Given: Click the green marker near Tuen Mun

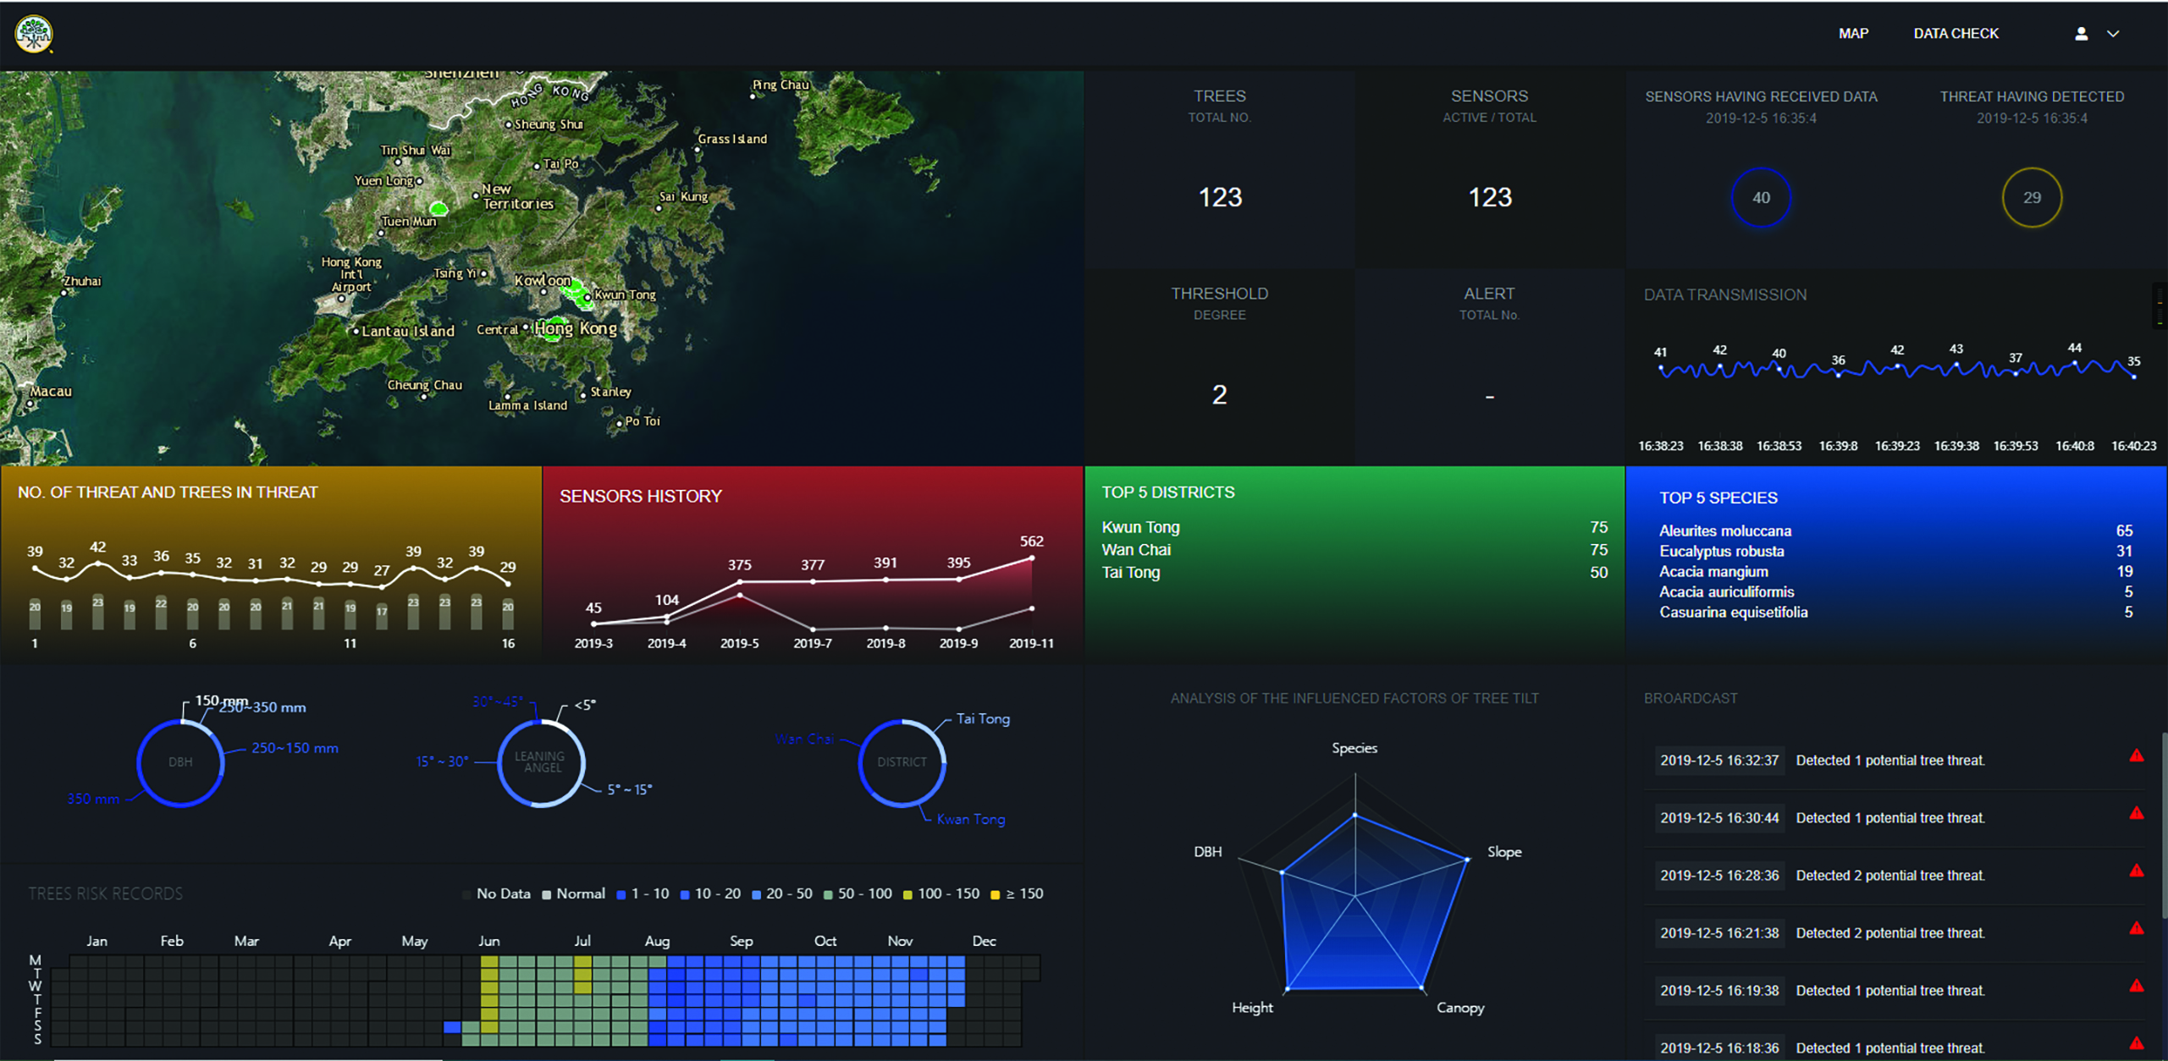Looking at the screenshot, I should pos(439,208).
